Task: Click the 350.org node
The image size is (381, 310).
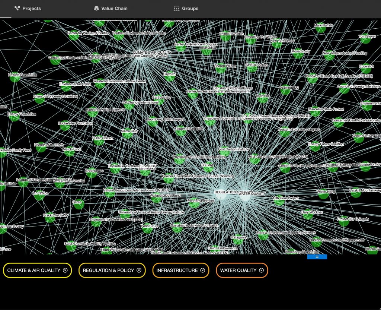Action: click(208, 167)
